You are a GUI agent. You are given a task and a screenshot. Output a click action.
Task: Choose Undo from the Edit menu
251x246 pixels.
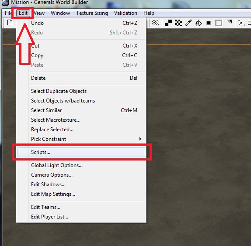click(x=81, y=23)
